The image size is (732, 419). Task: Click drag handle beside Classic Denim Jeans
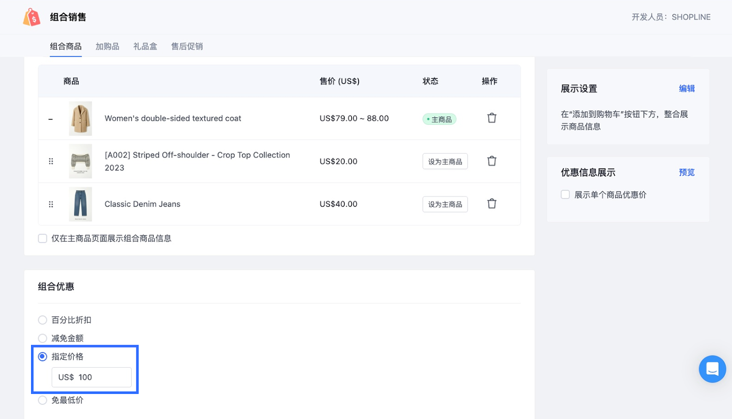coord(51,204)
